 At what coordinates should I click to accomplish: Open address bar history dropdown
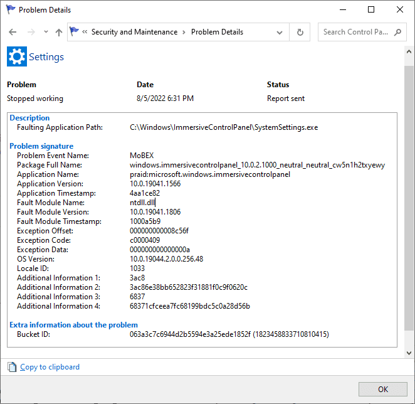tap(279, 33)
